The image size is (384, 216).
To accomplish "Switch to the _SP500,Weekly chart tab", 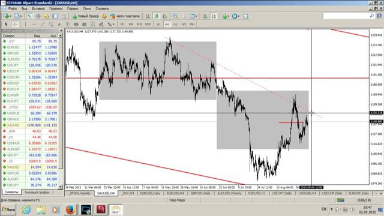I will (79, 193).
